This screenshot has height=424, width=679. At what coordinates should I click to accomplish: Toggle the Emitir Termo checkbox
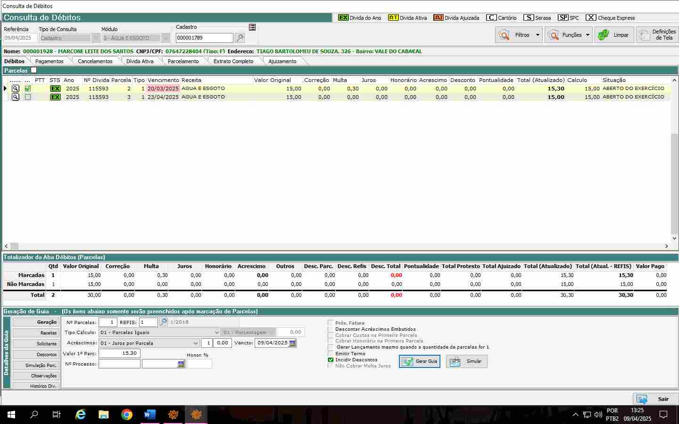tap(331, 353)
